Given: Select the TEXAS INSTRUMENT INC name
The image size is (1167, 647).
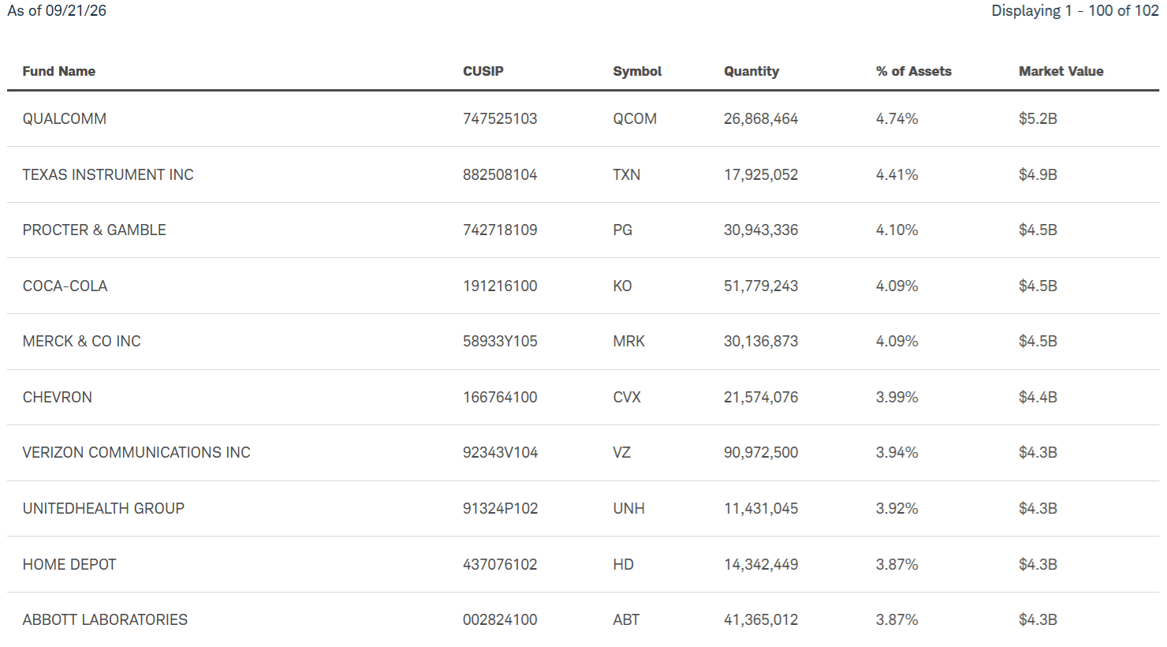Looking at the screenshot, I should [x=108, y=174].
